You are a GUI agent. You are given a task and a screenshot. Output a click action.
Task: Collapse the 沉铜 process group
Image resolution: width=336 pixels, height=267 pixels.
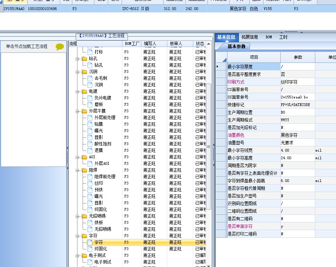77,72
